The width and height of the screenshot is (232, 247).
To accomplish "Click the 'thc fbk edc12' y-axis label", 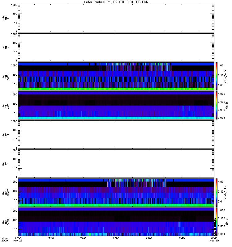I will (x=6, y=193).
